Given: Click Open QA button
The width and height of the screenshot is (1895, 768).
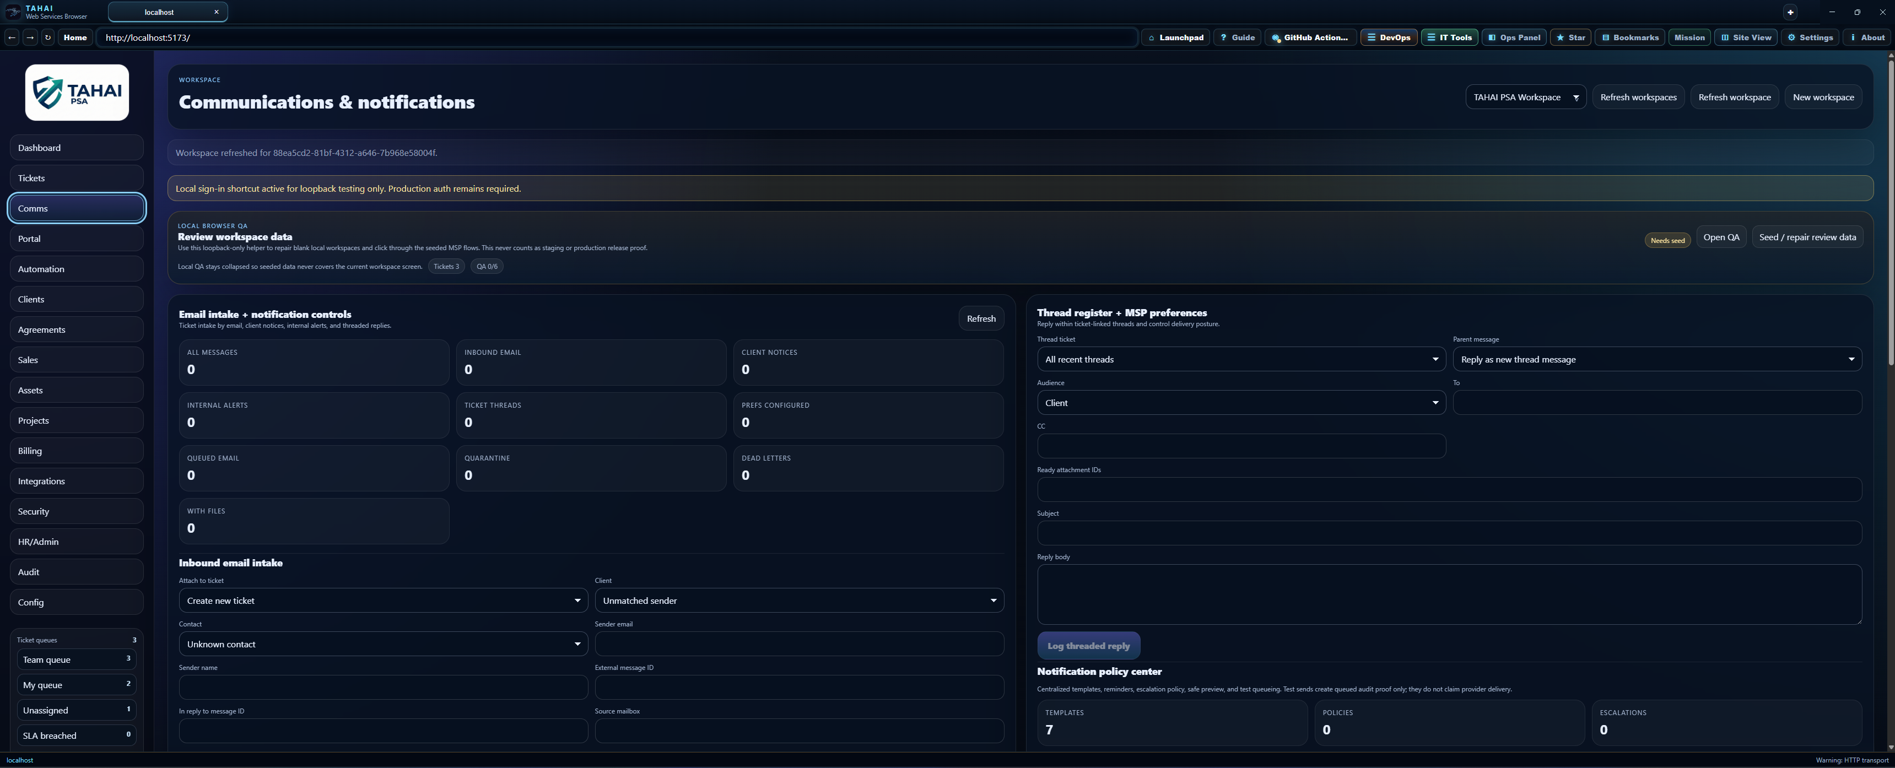Looking at the screenshot, I should point(1721,237).
